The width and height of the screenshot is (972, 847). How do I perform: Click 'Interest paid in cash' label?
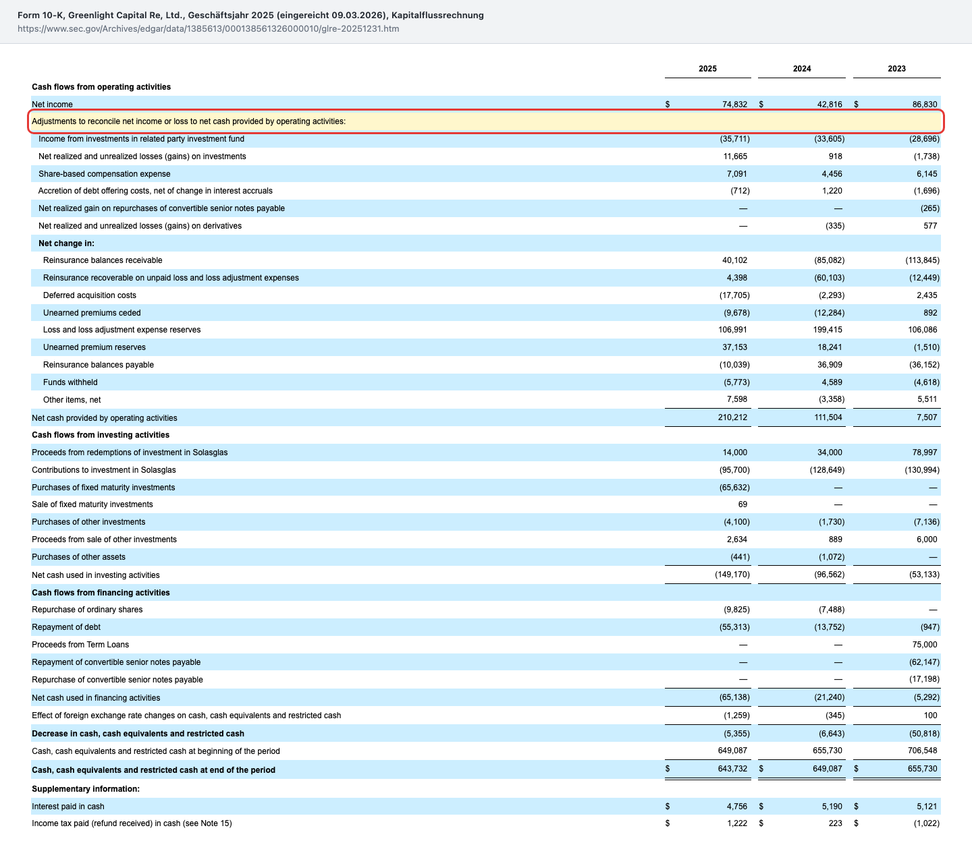68,807
